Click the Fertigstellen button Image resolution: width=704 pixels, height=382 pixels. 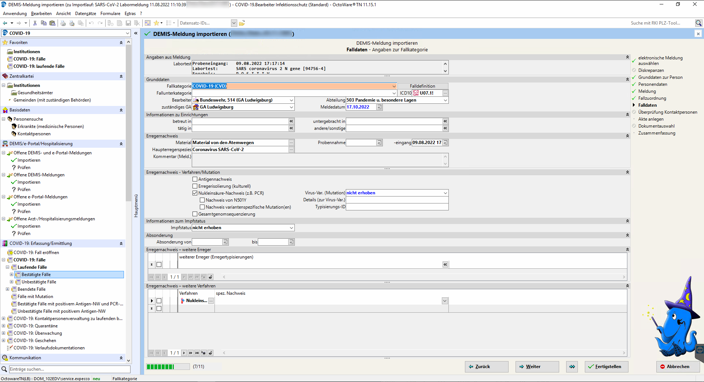(x=606, y=367)
